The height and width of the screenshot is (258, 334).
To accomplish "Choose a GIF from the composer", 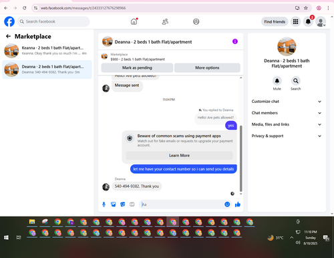I will (132, 205).
